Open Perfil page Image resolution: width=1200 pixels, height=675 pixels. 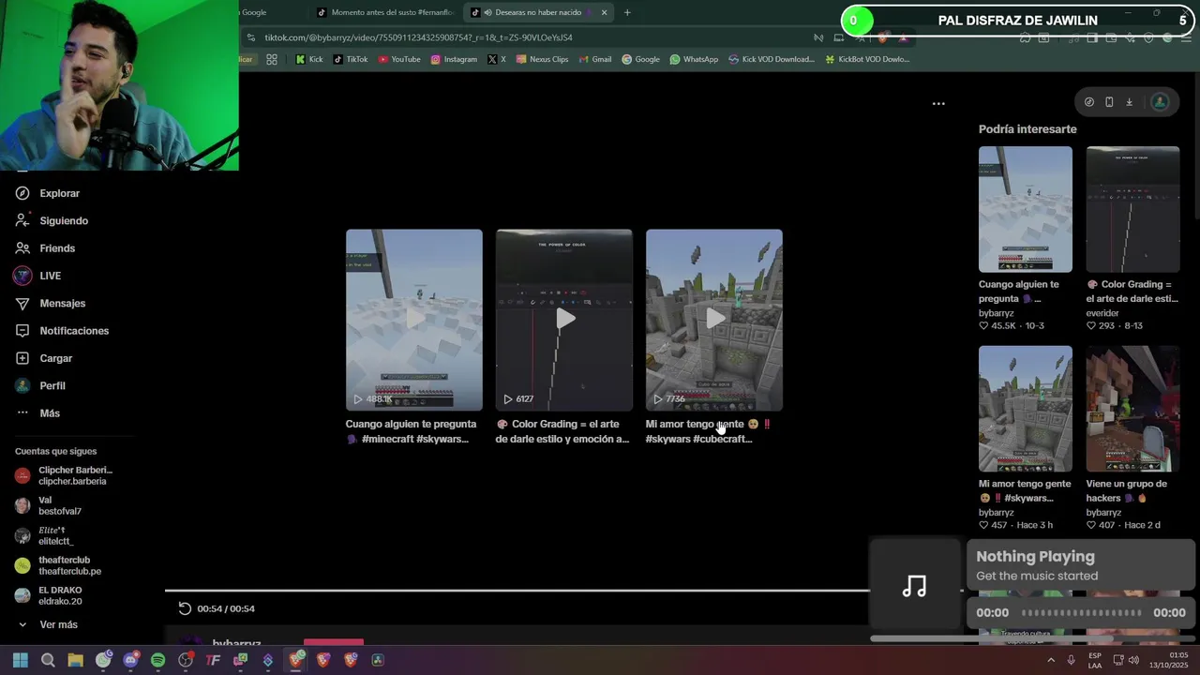click(40, 385)
